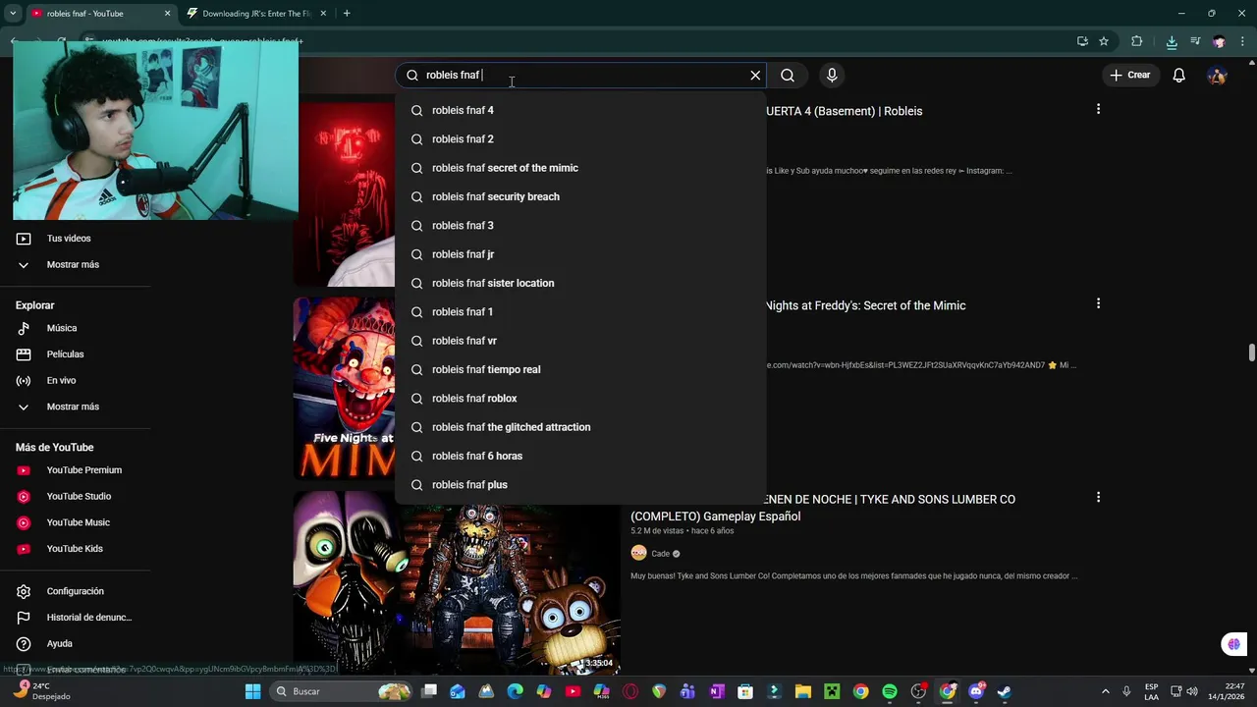Screen dimensions: 1257x707
Task: Select suggestion 'robleis fnaf 2'
Action: (580, 139)
